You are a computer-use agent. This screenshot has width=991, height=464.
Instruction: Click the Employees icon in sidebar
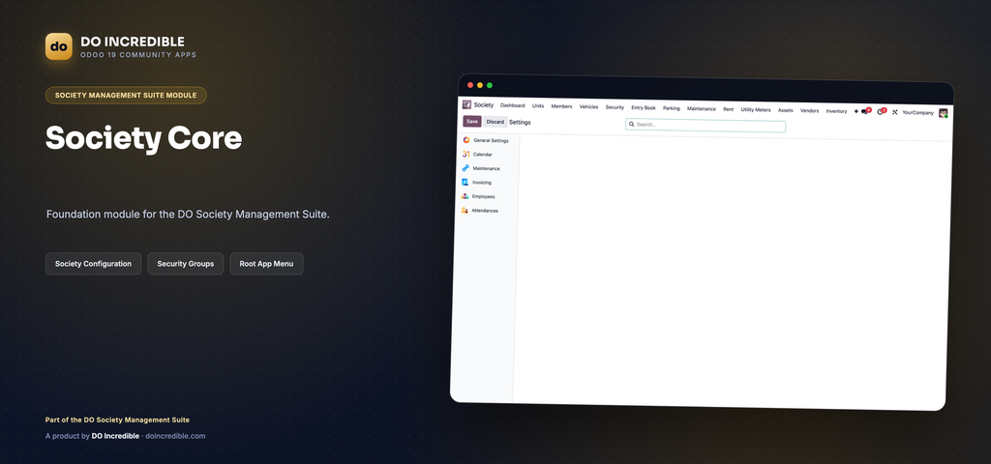click(x=465, y=196)
